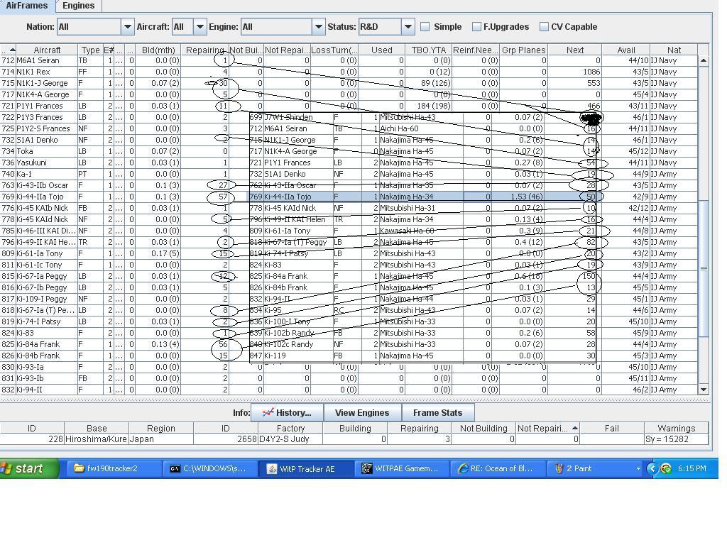This screenshot has width=727, height=545.
Task: Sort lower table by Base header
Action: (97, 428)
